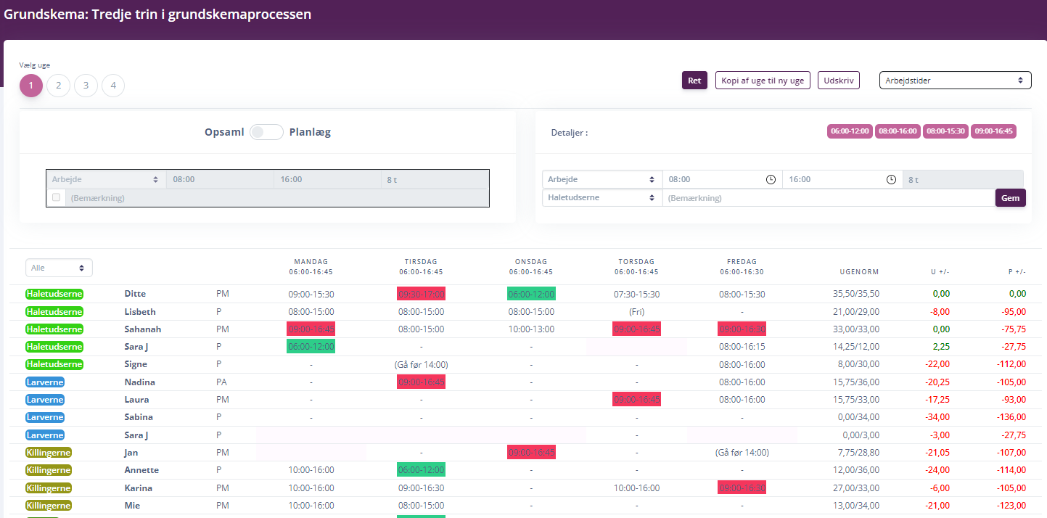This screenshot has width=1047, height=518.
Task: Click Killingerne tag in Jan's row
Action: pos(49,452)
